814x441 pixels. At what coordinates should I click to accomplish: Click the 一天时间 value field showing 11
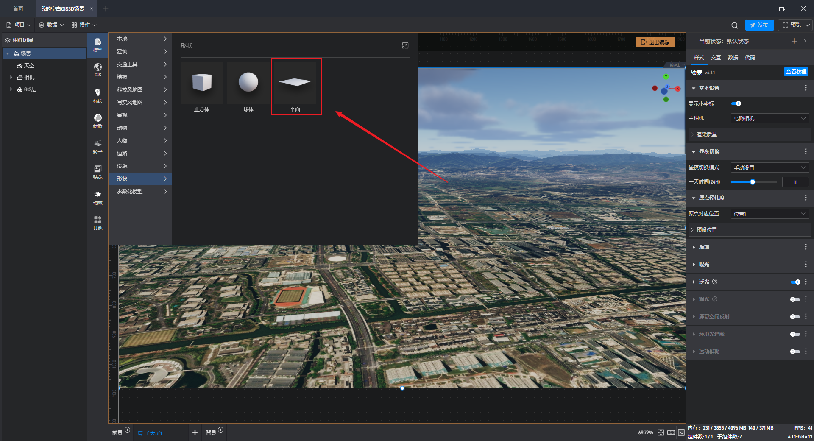tap(796, 182)
